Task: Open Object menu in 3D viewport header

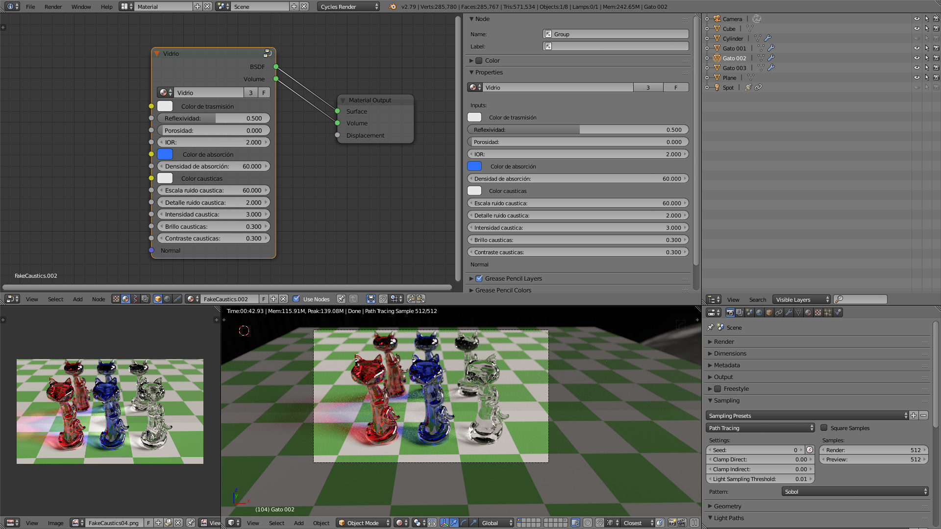Action: [x=321, y=523]
